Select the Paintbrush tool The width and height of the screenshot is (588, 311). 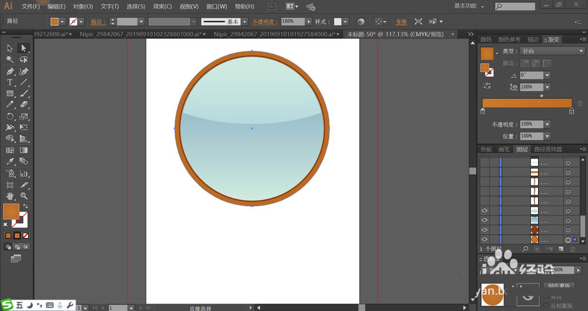point(24,93)
